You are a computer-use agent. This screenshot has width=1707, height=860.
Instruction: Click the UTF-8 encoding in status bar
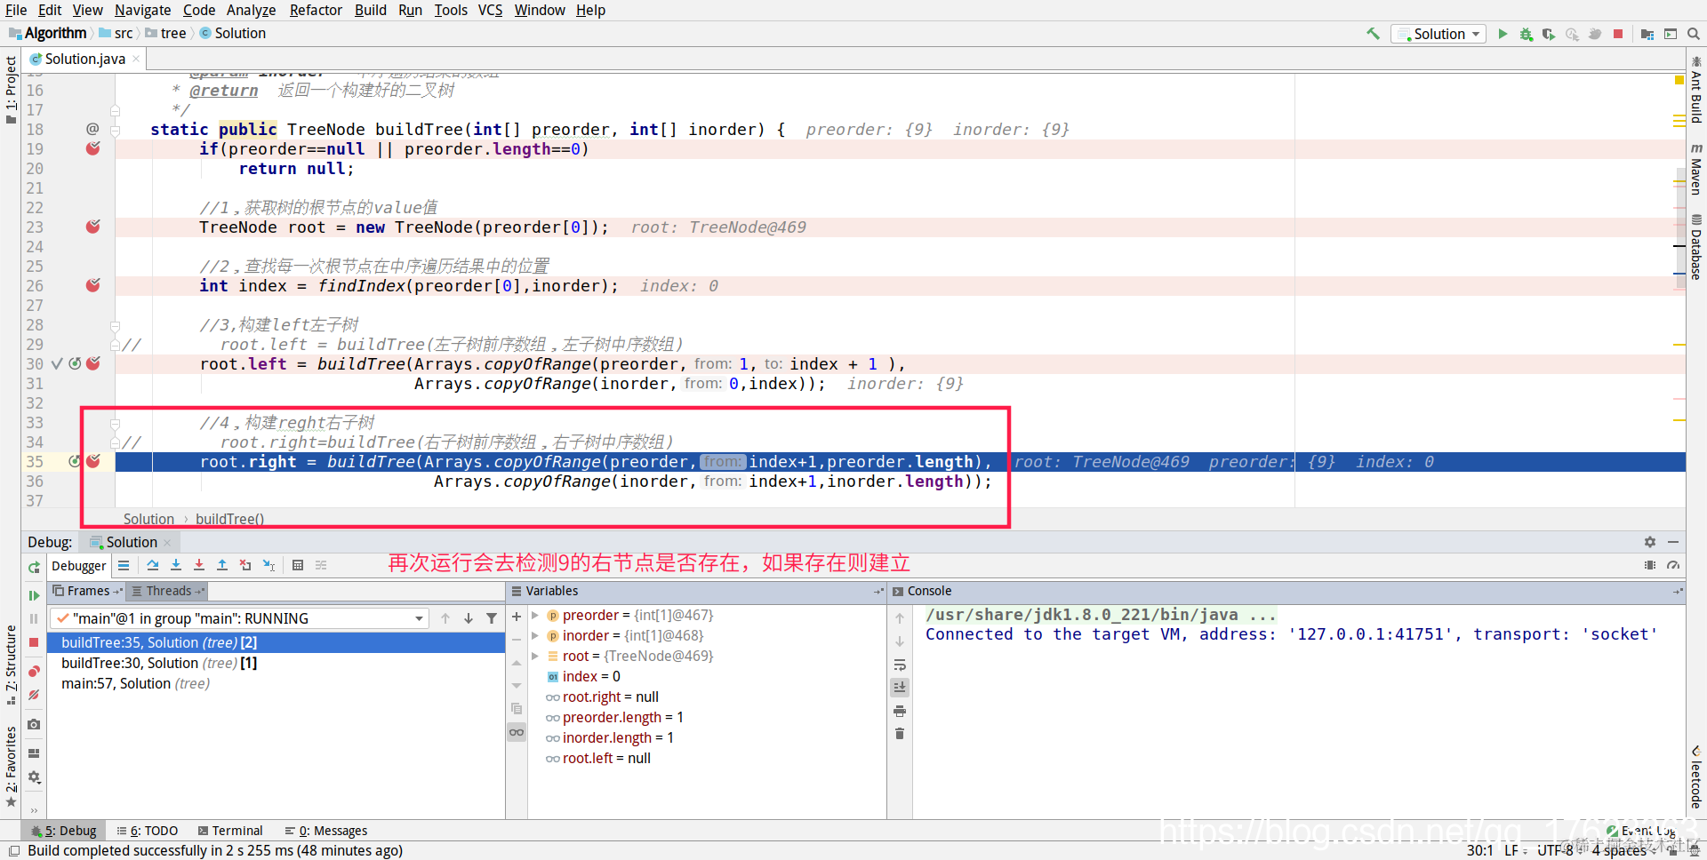click(x=1555, y=850)
